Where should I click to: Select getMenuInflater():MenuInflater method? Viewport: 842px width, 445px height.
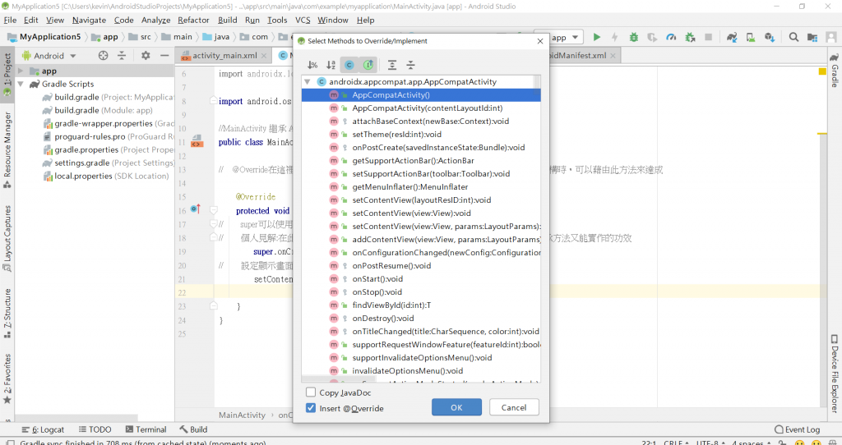tap(421, 187)
